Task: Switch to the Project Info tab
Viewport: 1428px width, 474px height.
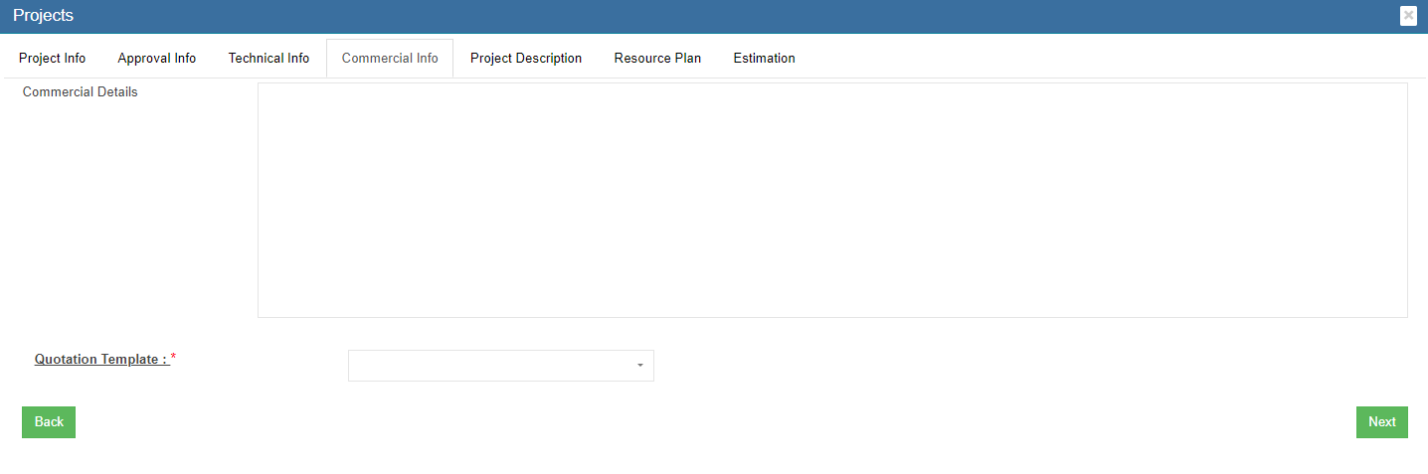Action: 53,59
